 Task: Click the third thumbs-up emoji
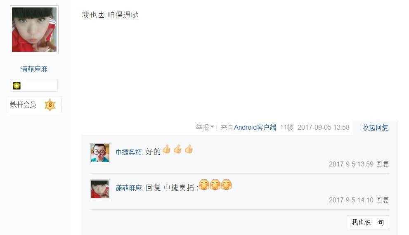(x=189, y=150)
